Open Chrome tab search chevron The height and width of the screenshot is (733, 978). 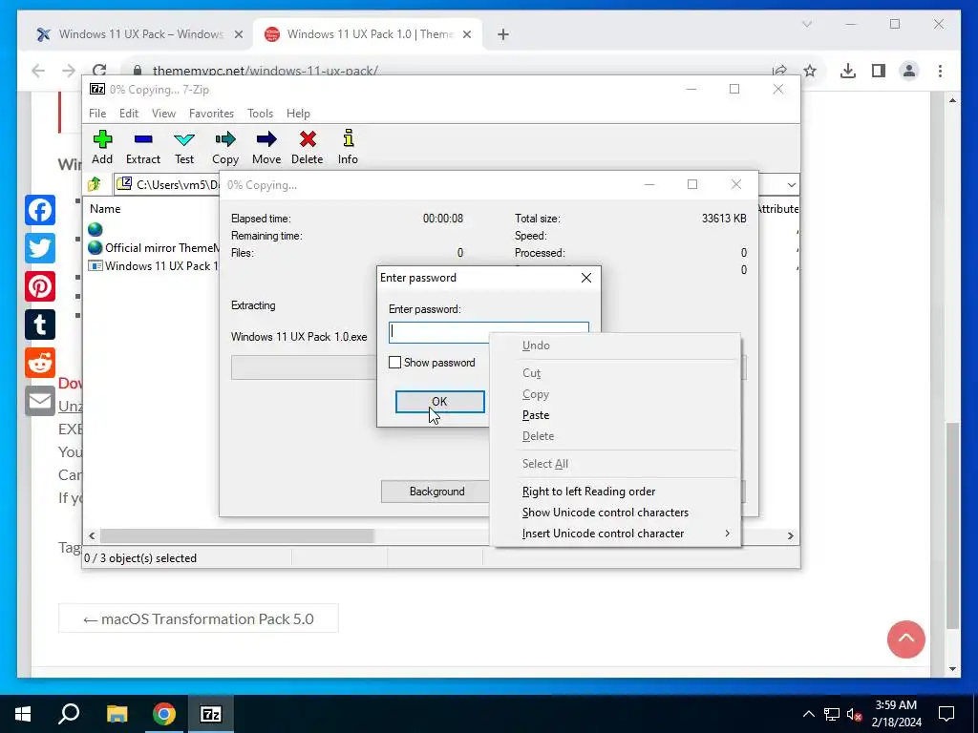click(807, 24)
